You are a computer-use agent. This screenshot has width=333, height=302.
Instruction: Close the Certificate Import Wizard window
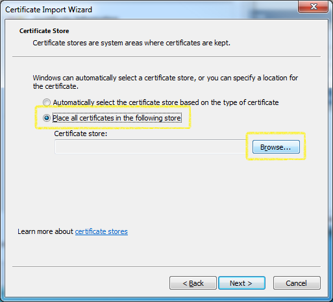(x=314, y=6)
